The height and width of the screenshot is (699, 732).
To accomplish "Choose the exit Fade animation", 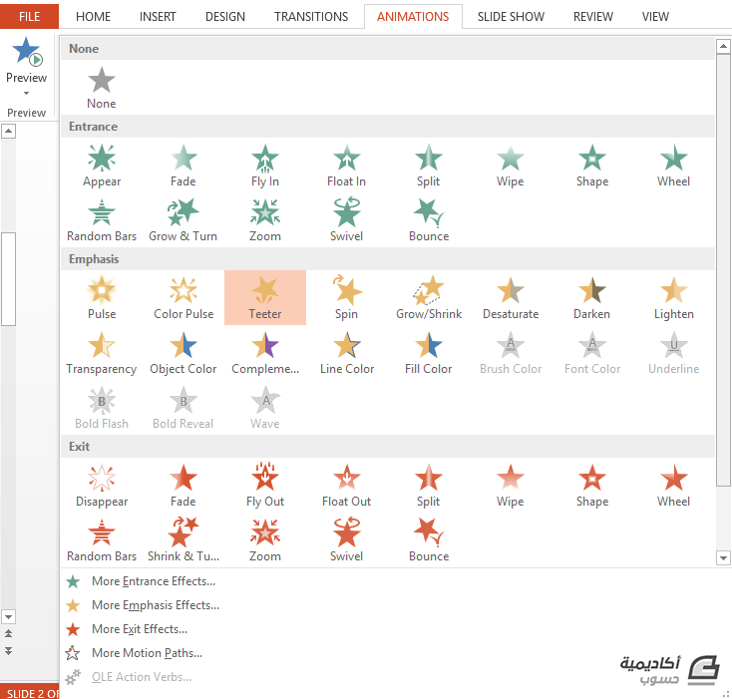I will [183, 486].
